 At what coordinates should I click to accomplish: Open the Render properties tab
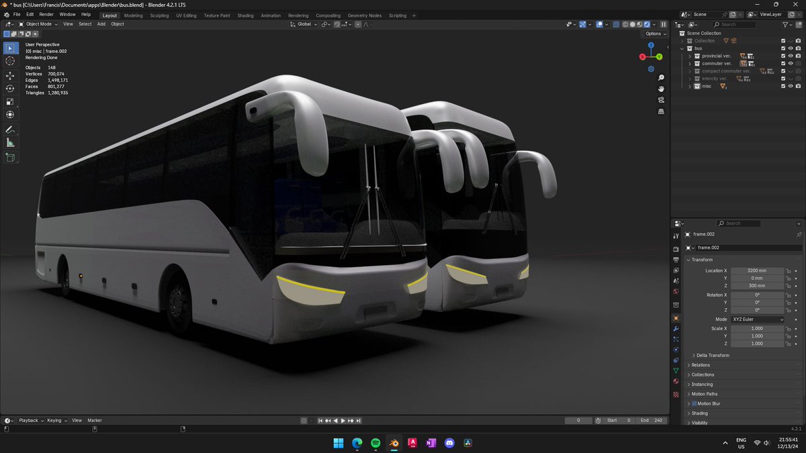click(x=676, y=250)
